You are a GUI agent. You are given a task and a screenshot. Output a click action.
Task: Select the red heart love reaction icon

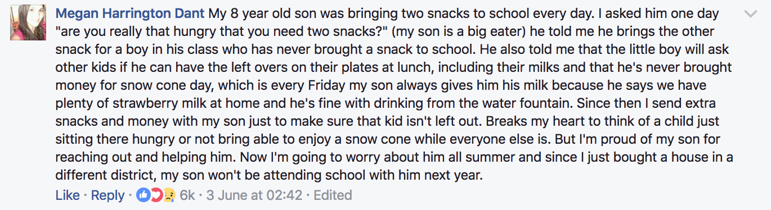coord(156,195)
